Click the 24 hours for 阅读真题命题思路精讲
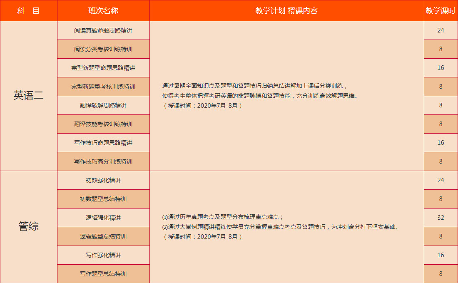458x283 pixels. point(441,30)
